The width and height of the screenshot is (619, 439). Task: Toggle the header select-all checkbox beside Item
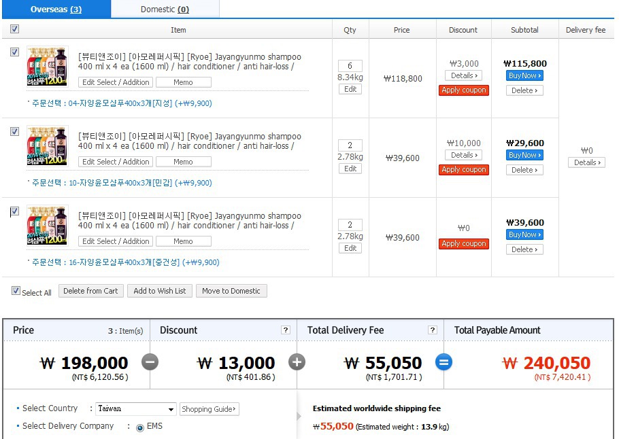click(14, 29)
